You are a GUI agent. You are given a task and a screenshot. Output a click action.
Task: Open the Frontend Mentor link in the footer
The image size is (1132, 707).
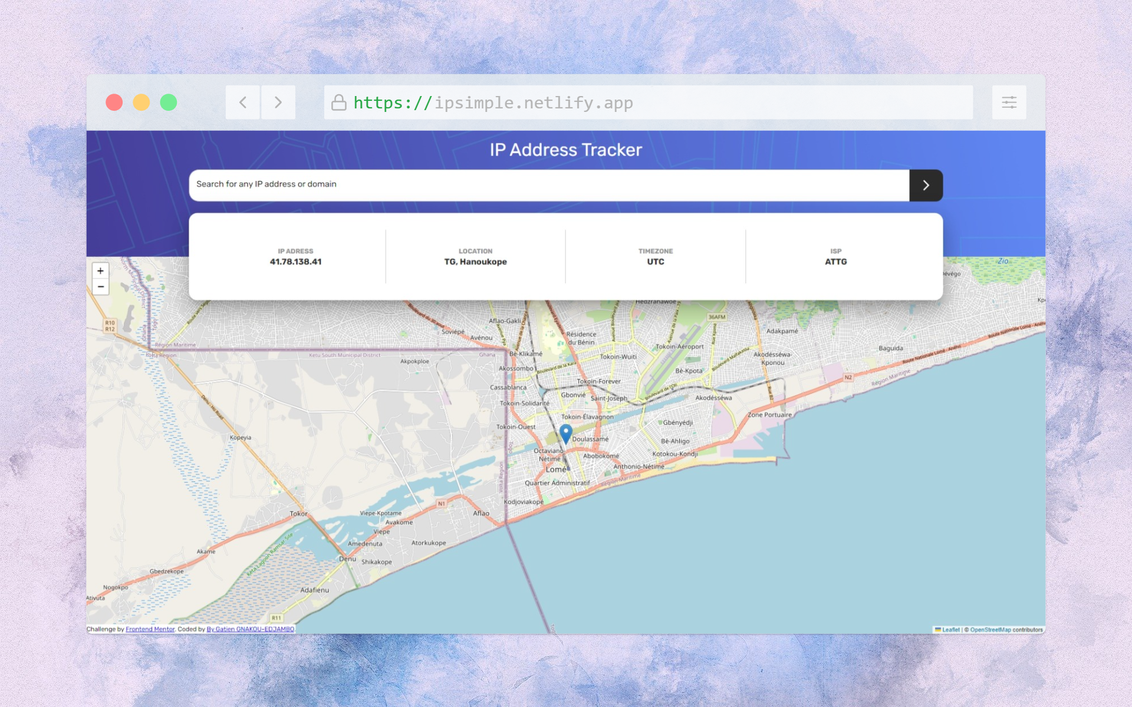click(150, 629)
